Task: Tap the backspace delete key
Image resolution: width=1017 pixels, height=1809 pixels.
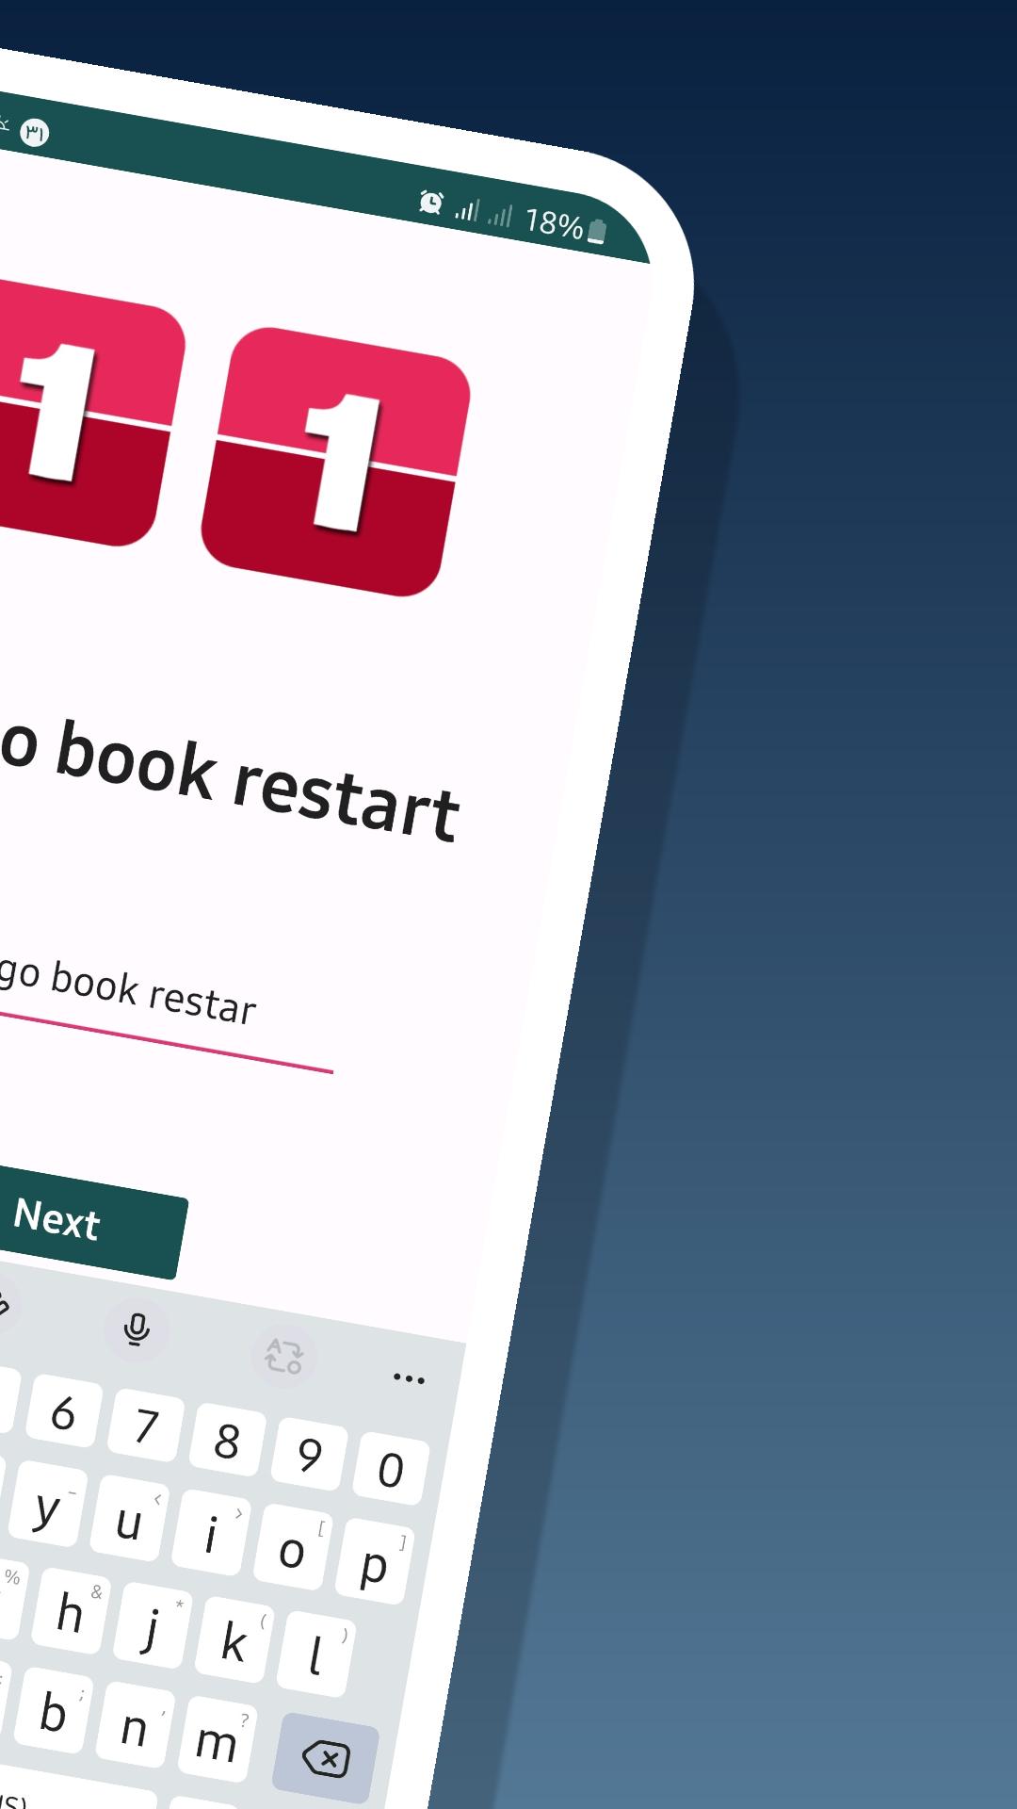Action: click(x=326, y=1759)
